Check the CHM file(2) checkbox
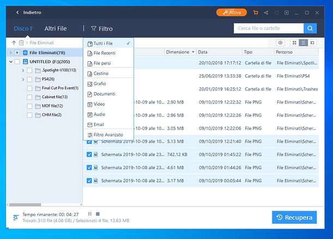 29,115
